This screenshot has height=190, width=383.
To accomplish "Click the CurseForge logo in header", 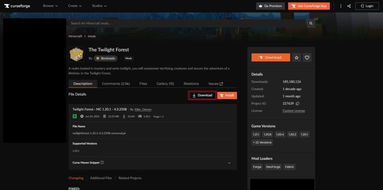I will (18, 6).
